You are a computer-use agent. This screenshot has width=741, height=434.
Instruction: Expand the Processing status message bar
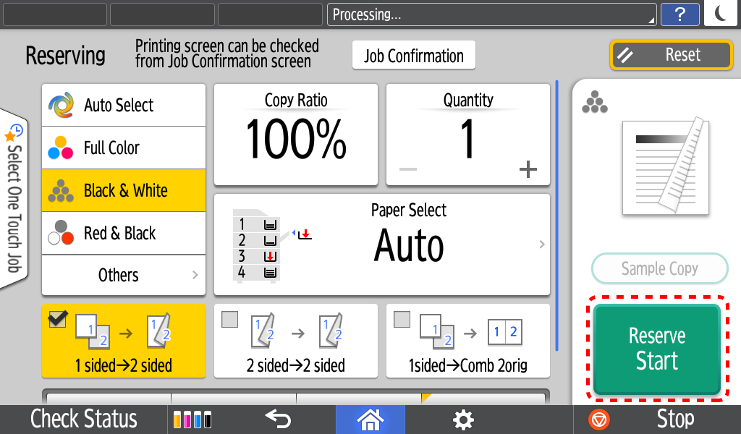[x=492, y=14]
